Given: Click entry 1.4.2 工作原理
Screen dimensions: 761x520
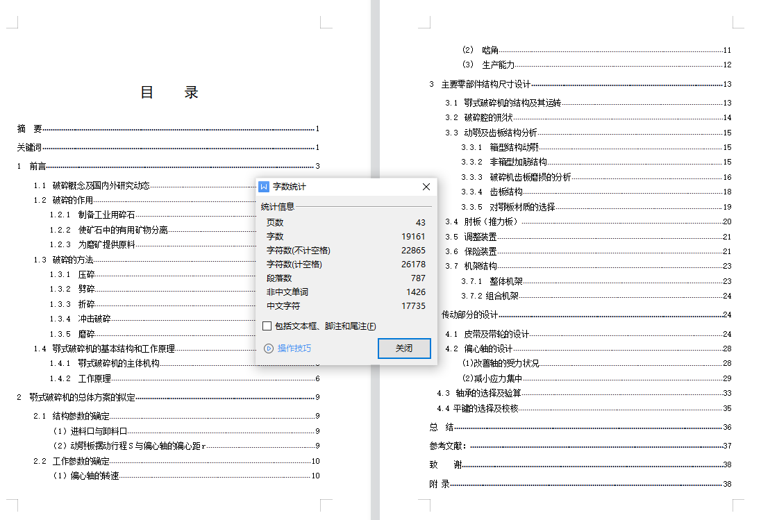Looking at the screenshot, I should pyautogui.click(x=185, y=378).
